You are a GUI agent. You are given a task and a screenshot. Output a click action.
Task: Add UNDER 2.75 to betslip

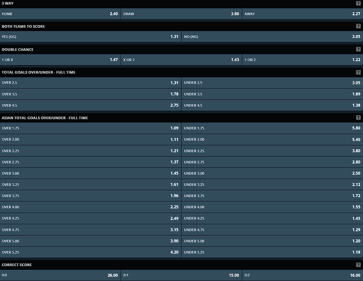pyautogui.click(x=272, y=162)
